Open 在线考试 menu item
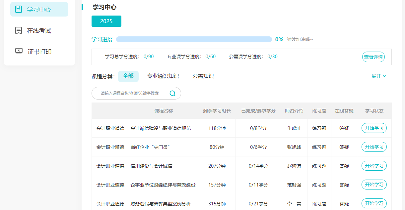Screen dimensions: 405x210 (x=39, y=31)
